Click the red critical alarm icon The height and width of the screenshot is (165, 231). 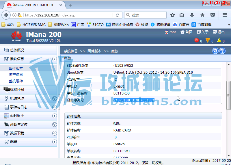pyautogui.click(x=197, y=40)
